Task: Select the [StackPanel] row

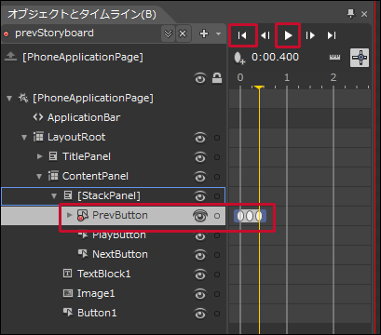Action: click(114, 196)
